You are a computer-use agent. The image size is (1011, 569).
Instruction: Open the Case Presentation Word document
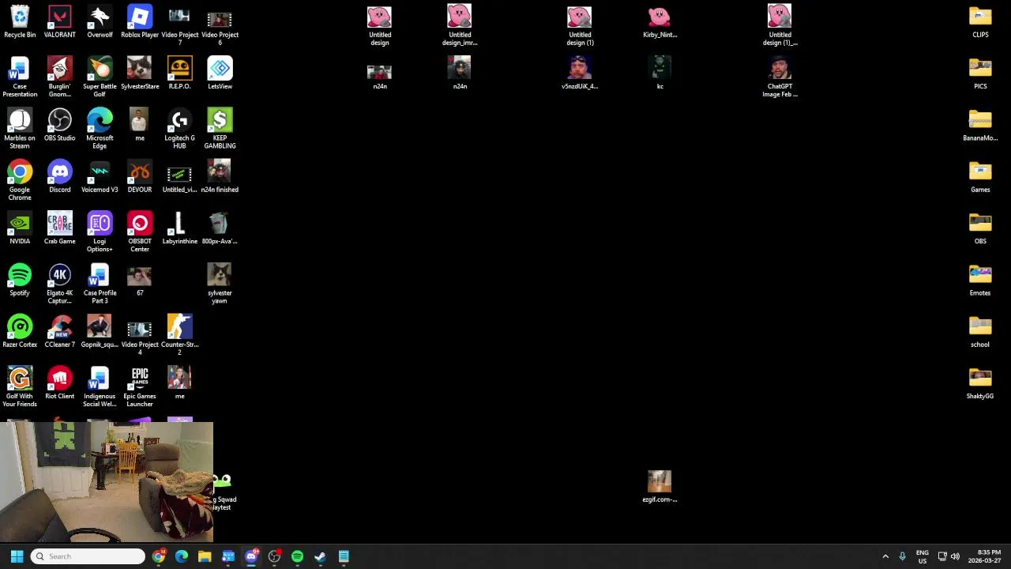tap(20, 77)
